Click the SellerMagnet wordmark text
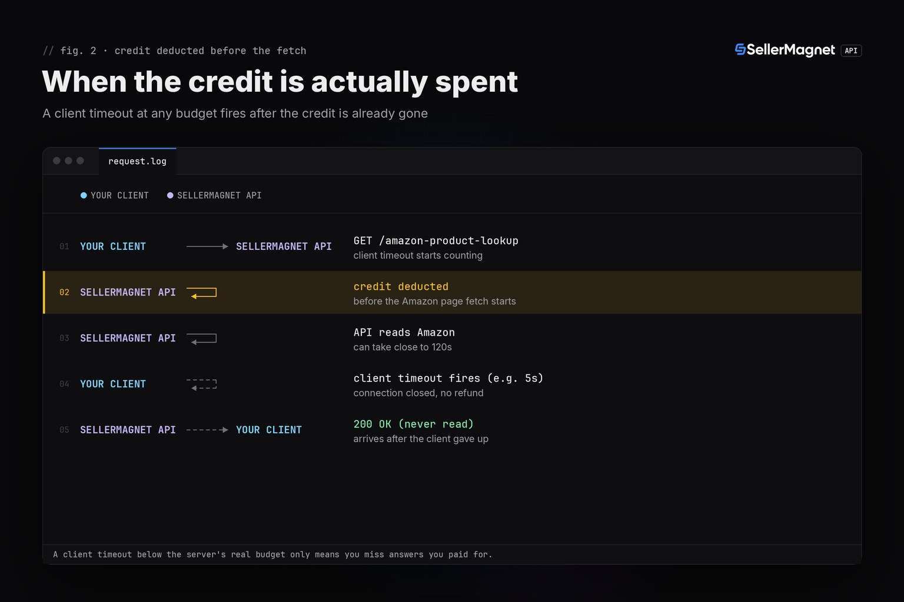 point(791,50)
